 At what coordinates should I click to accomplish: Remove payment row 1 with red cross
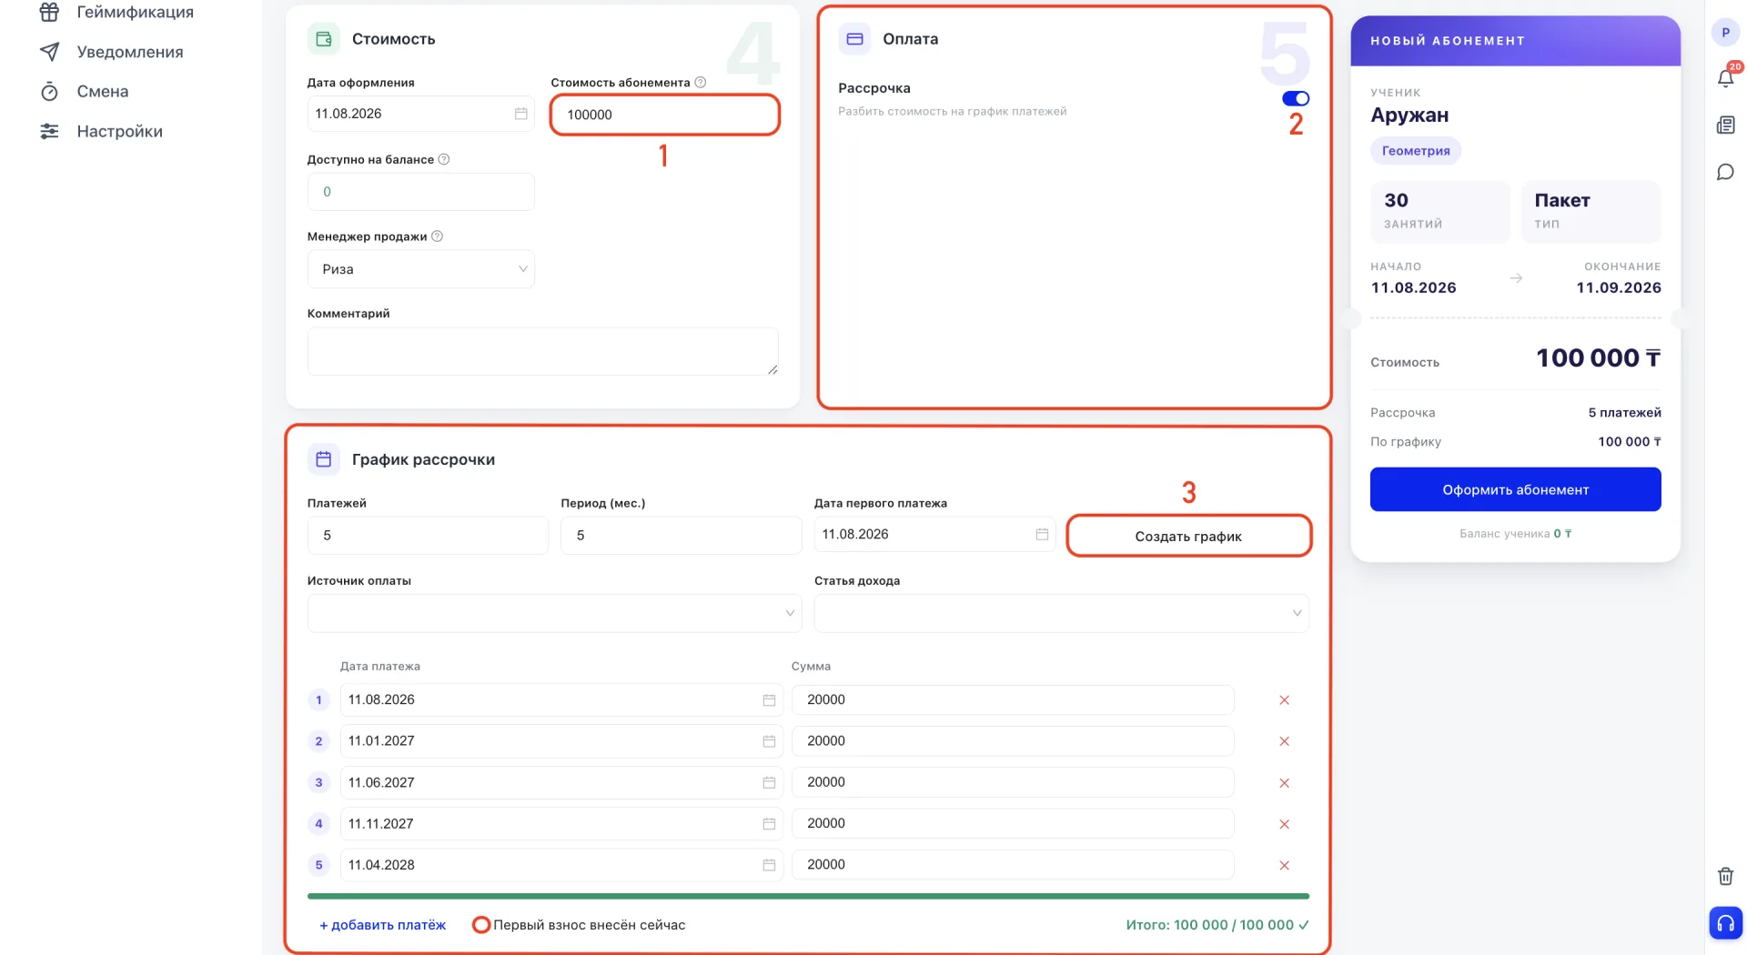point(1284,699)
